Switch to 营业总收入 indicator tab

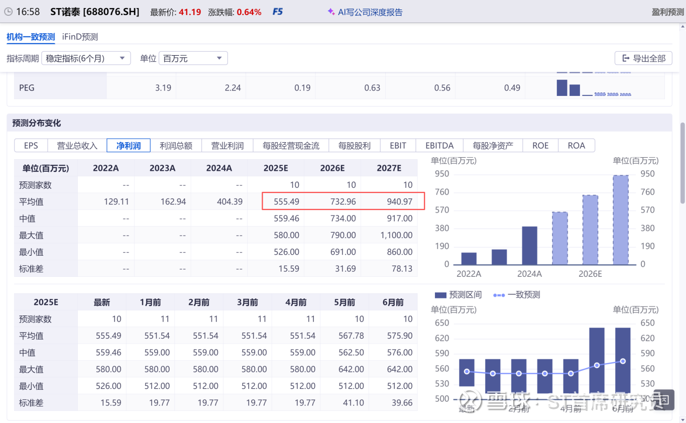77,146
